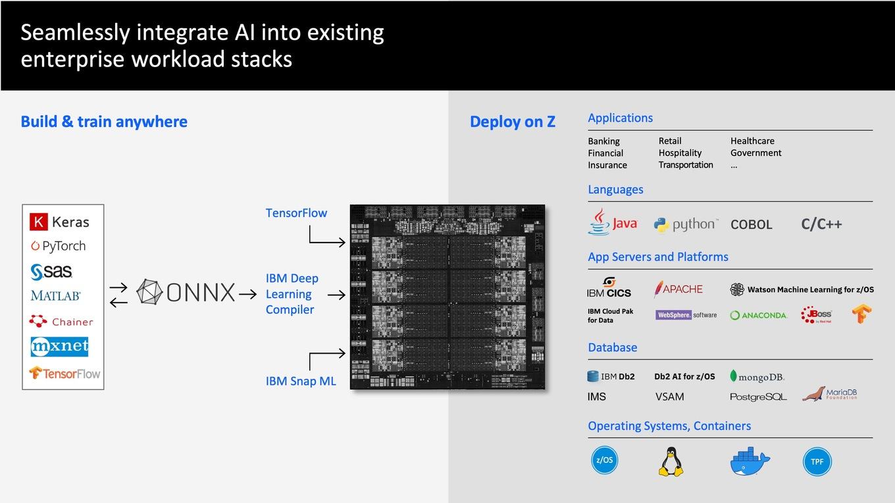
Task: Click the 'Retail' text
Action: click(x=670, y=141)
